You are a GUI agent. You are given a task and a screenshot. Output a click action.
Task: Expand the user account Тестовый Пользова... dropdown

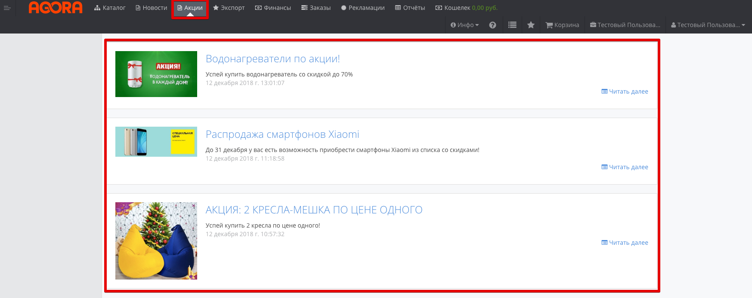pos(708,25)
